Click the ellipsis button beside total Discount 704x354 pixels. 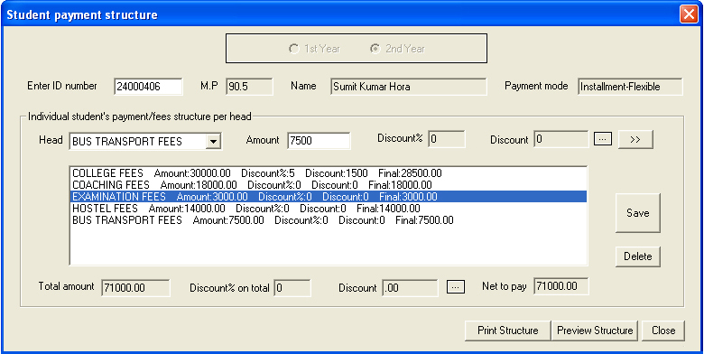pyautogui.click(x=456, y=286)
